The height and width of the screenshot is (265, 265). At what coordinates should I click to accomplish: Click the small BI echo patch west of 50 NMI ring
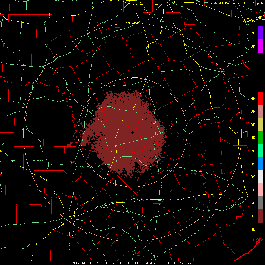[70, 145]
